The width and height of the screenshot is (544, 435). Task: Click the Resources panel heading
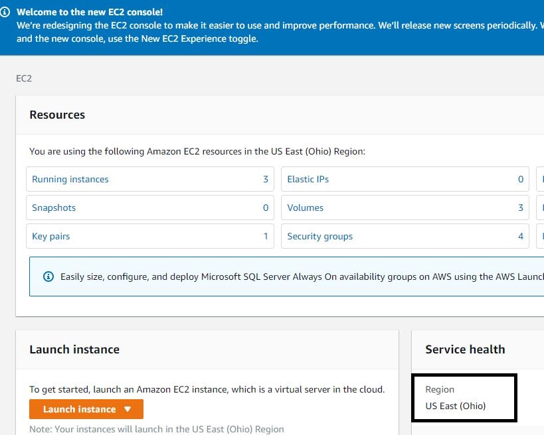click(x=57, y=115)
